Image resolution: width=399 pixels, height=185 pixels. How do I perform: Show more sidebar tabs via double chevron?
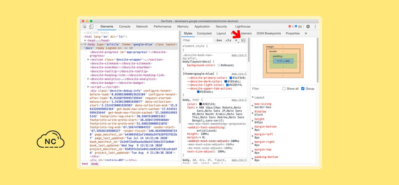click(306, 33)
